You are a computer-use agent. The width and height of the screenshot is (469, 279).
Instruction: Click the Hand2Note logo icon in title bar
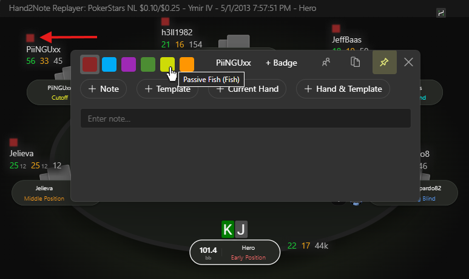(441, 13)
